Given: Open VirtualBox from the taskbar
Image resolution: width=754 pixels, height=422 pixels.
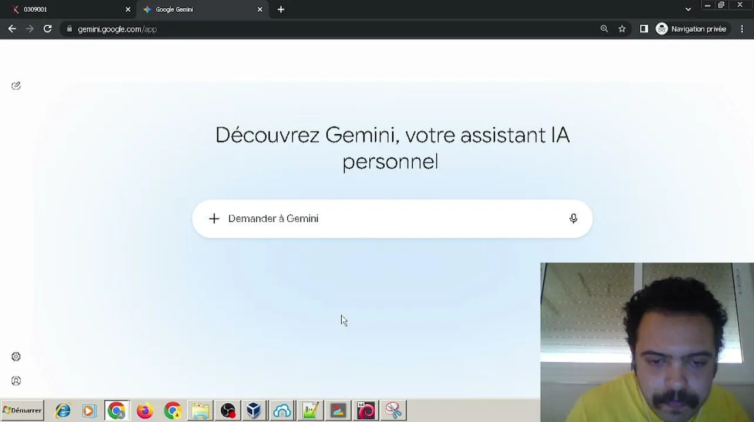Looking at the screenshot, I should point(254,410).
